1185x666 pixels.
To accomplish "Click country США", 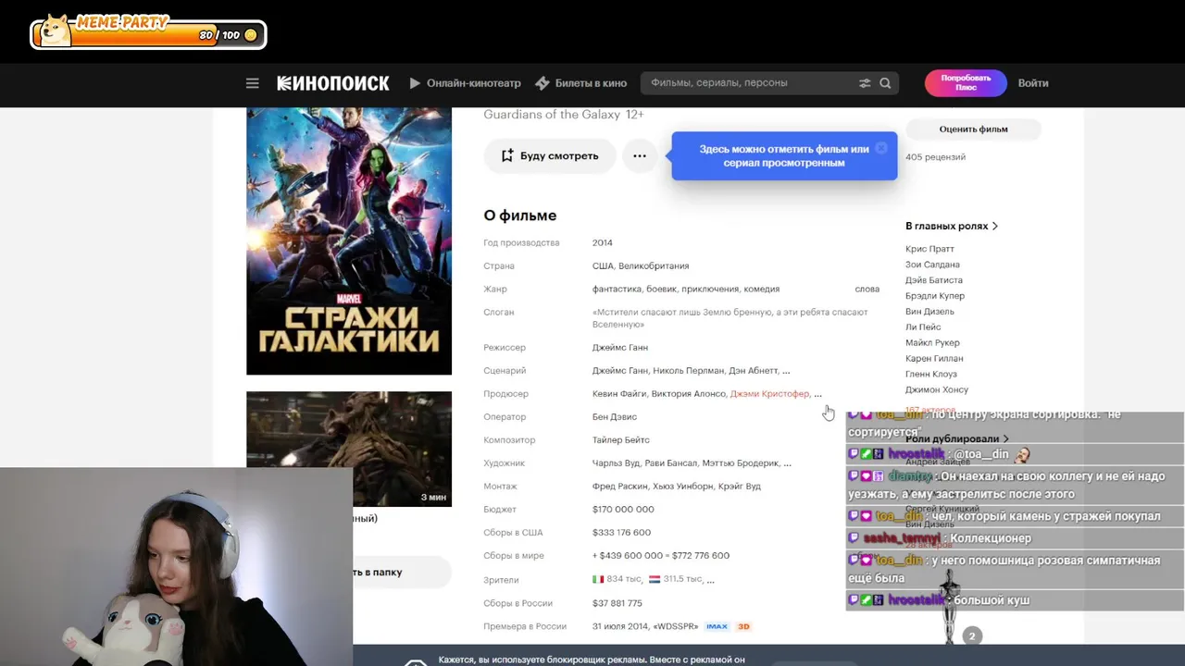I will point(603,266).
